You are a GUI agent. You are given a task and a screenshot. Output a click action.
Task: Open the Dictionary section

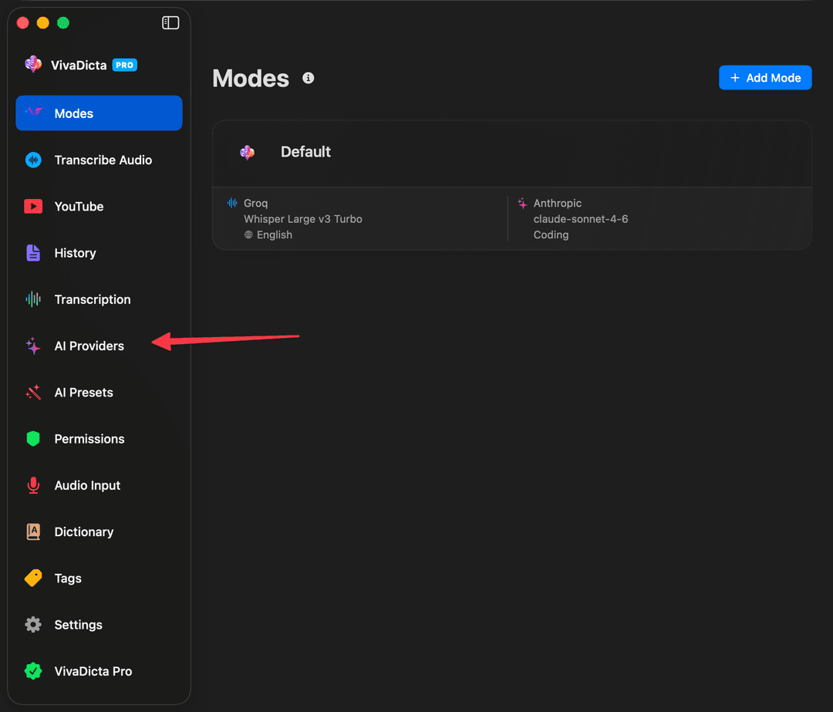[83, 531]
